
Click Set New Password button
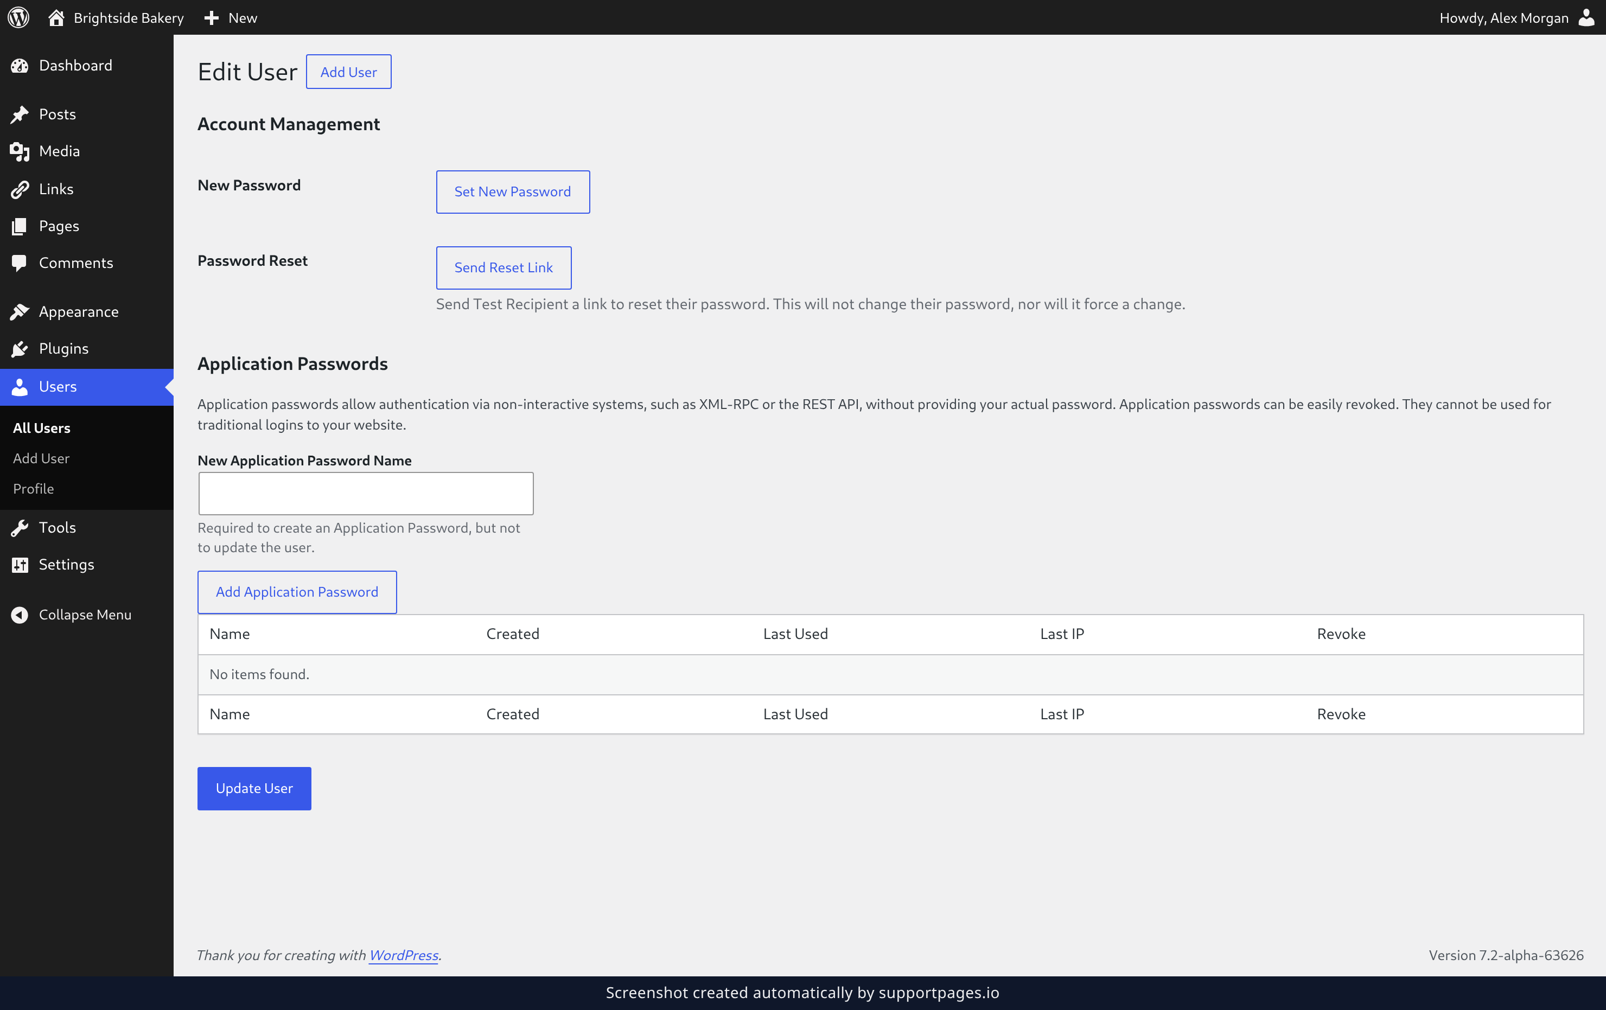point(512,192)
